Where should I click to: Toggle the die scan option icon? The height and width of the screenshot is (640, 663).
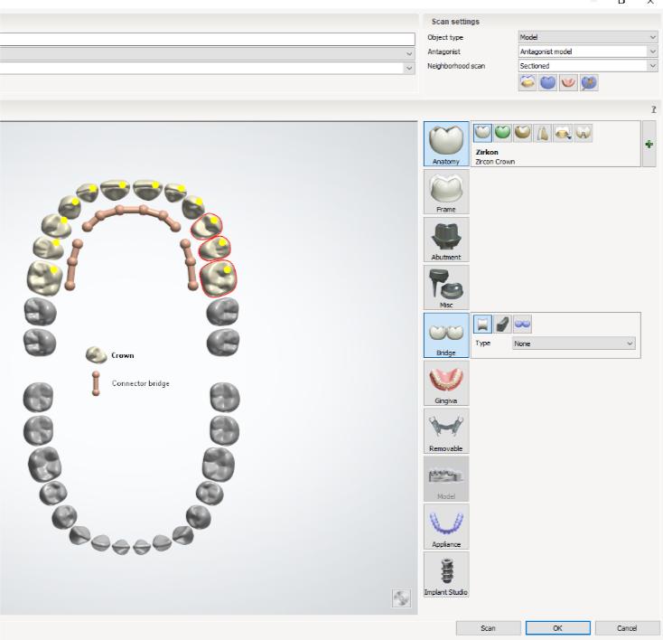click(528, 82)
